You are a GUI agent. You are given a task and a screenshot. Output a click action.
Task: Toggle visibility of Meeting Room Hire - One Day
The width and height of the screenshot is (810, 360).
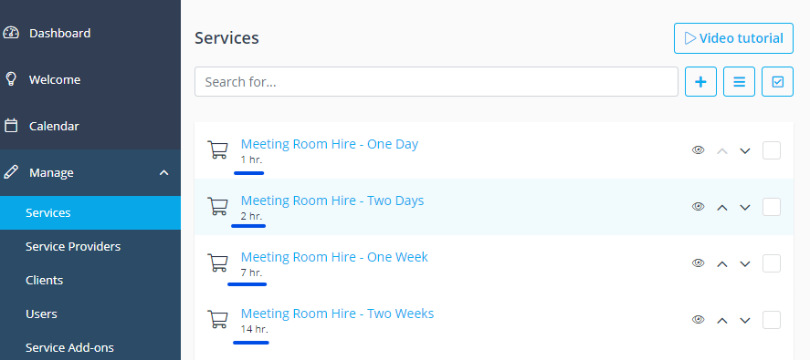(x=698, y=150)
